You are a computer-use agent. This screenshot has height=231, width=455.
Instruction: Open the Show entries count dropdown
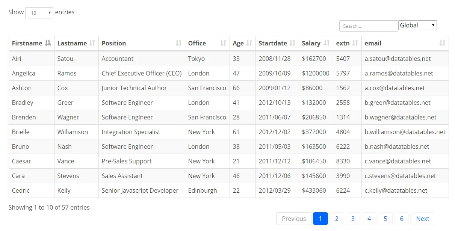[39, 13]
